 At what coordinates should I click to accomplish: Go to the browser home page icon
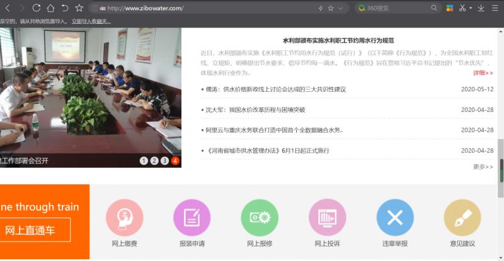pos(50,8)
